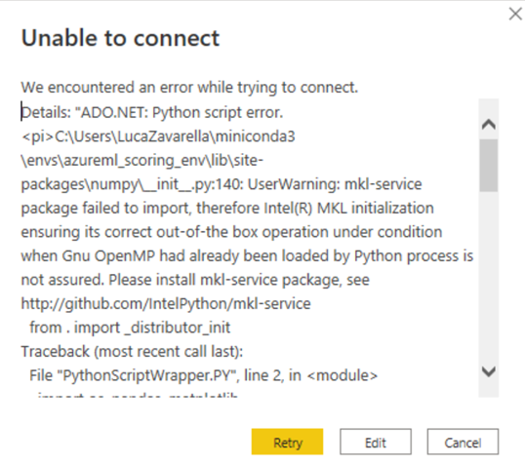The height and width of the screenshot is (465, 525).
Task: Cancel the connection attempt
Action: coord(463,442)
